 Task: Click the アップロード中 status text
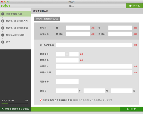click(x=8, y=101)
